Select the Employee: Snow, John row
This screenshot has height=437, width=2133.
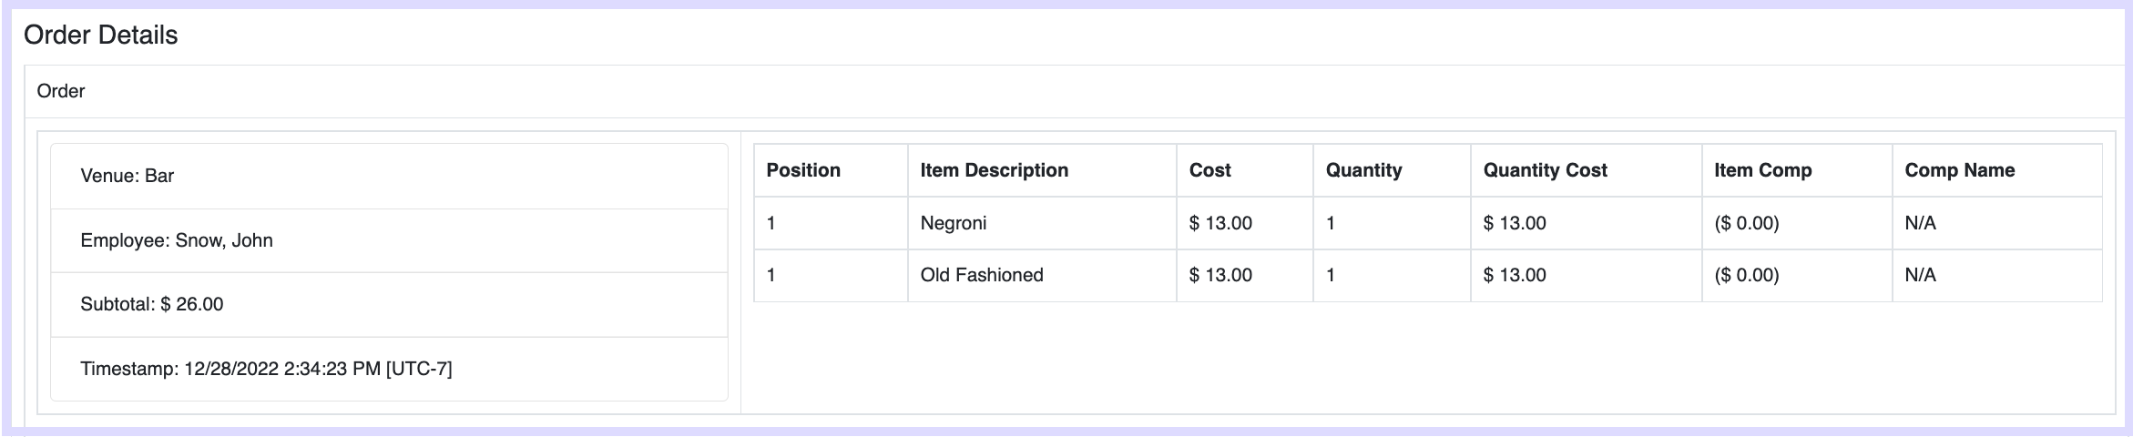tap(389, 240)
